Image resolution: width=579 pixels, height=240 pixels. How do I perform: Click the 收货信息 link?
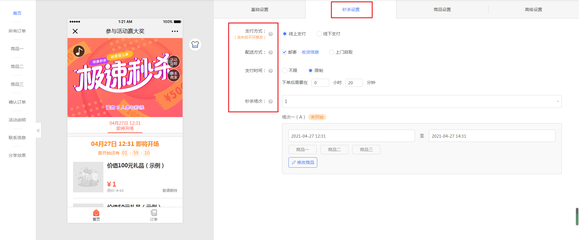[310, 52]
